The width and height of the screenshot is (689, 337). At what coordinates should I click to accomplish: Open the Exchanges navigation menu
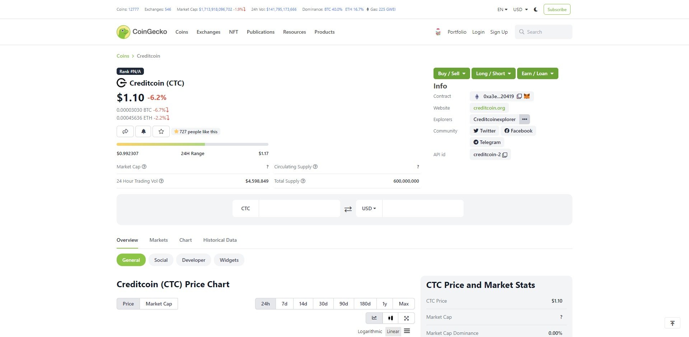pos(208,32)
